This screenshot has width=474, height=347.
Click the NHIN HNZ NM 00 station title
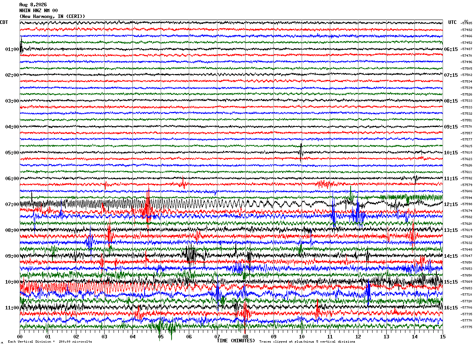[x=38, y=11]
